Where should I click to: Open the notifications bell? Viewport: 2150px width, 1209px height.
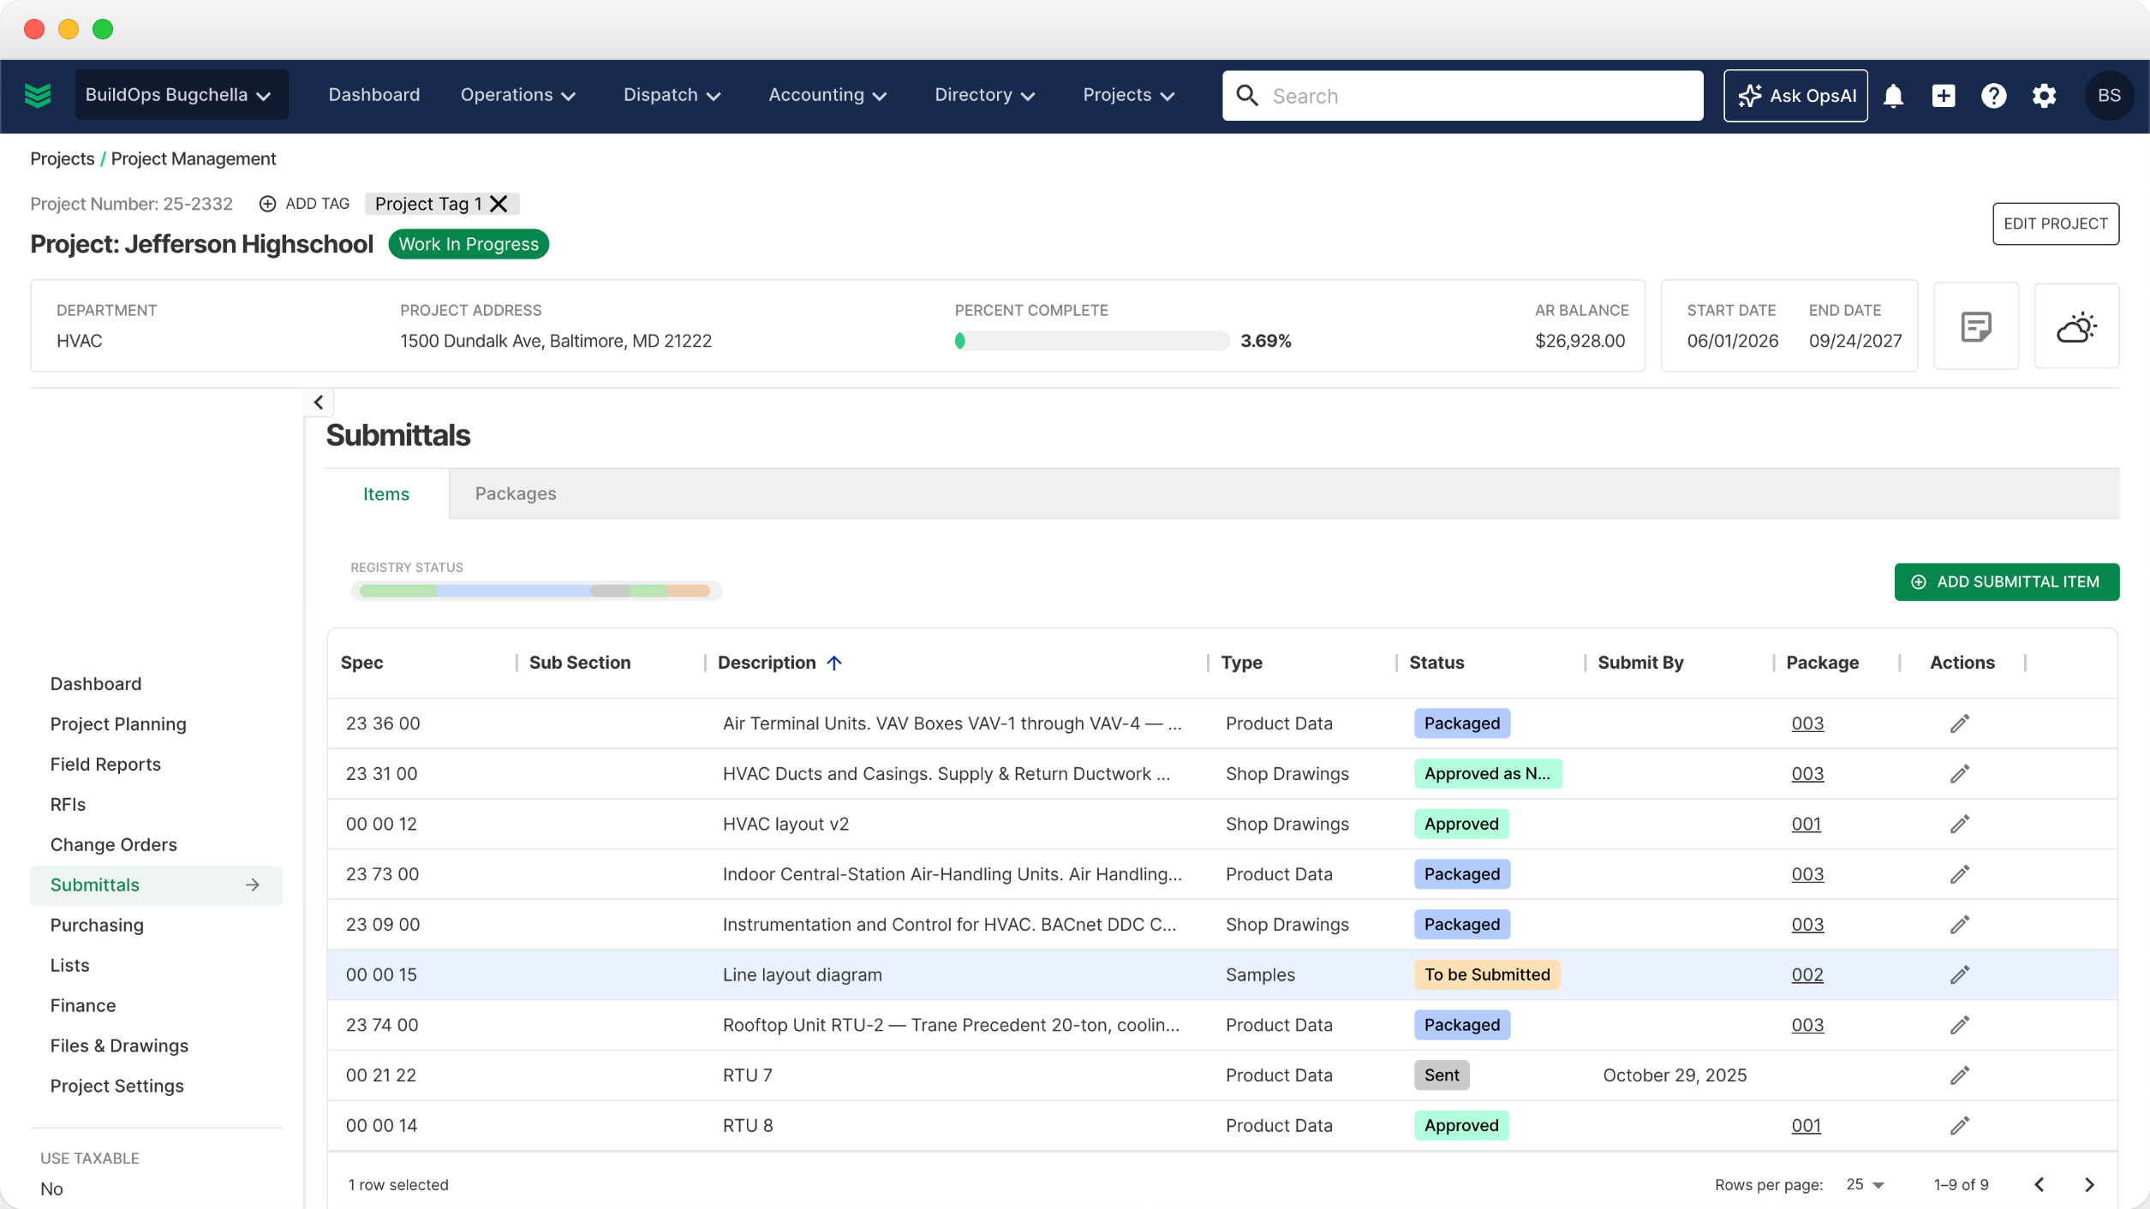(1893, 96)
